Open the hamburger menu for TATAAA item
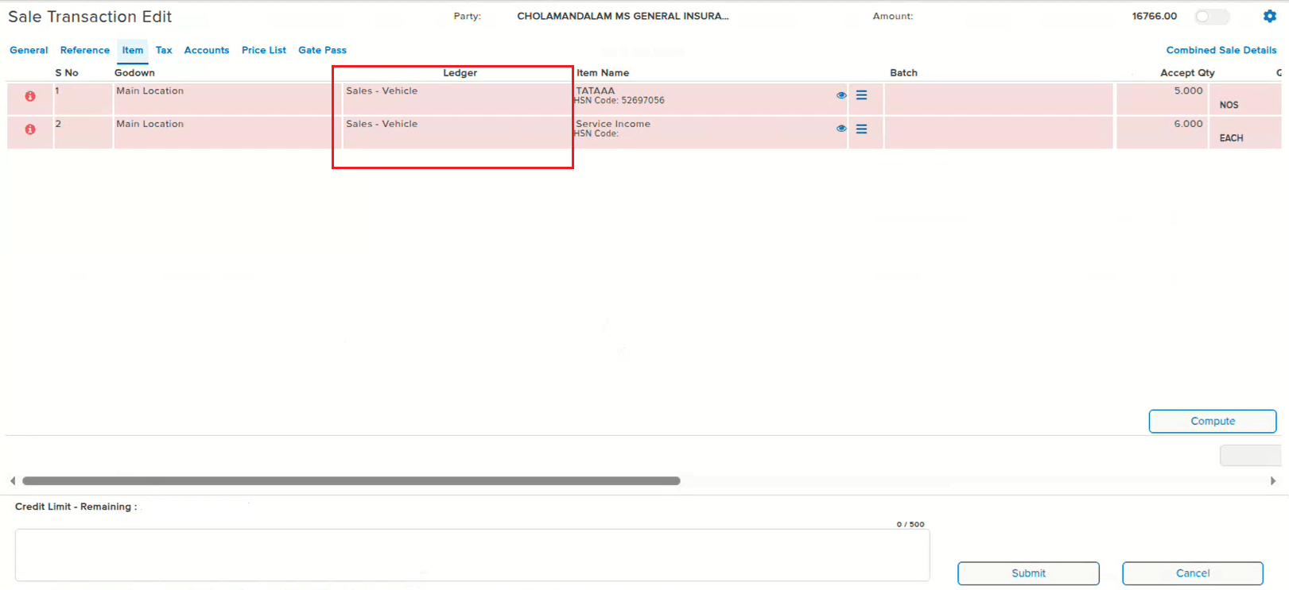1289x590 pixels. coord(861,95)
